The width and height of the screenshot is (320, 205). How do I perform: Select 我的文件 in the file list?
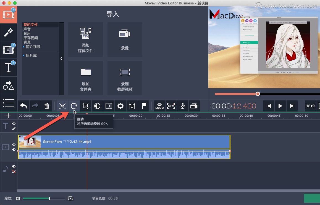(31, 25)
